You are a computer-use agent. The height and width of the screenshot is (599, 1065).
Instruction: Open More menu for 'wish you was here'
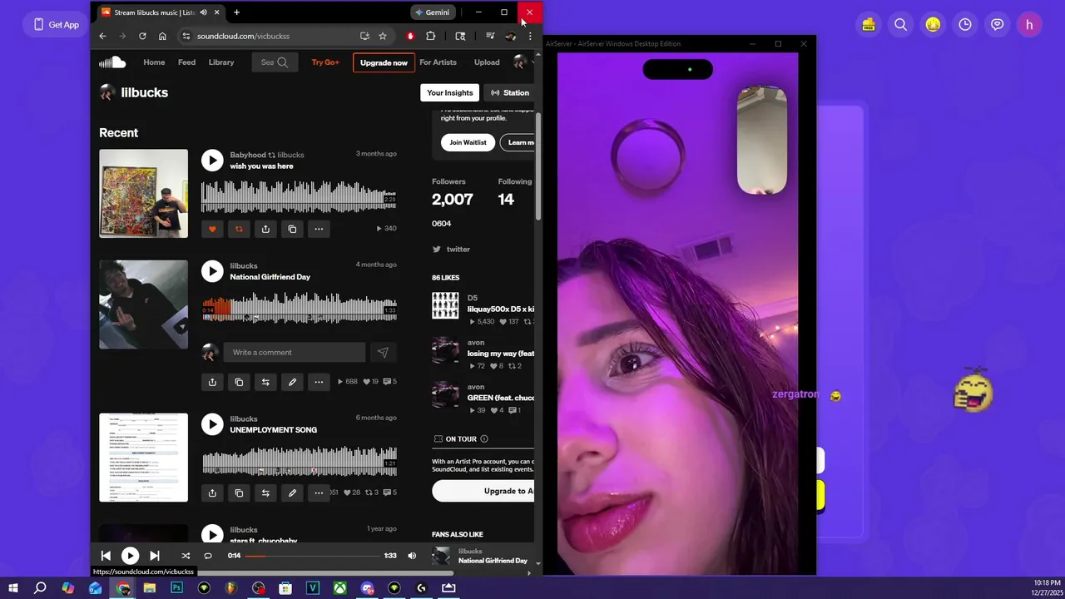tap(319, 229)
